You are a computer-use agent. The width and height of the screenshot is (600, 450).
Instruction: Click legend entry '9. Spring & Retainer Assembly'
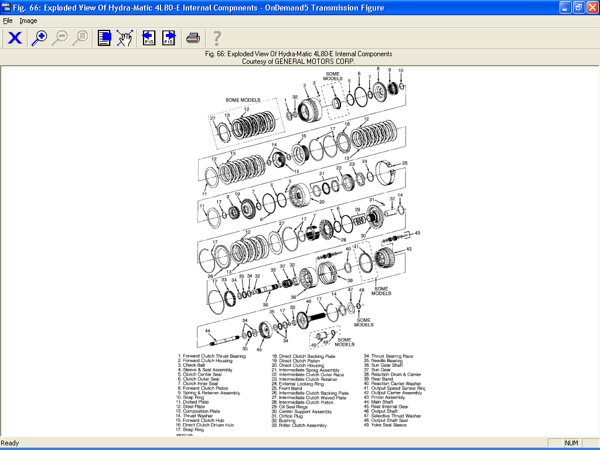(x=209, y=393)
